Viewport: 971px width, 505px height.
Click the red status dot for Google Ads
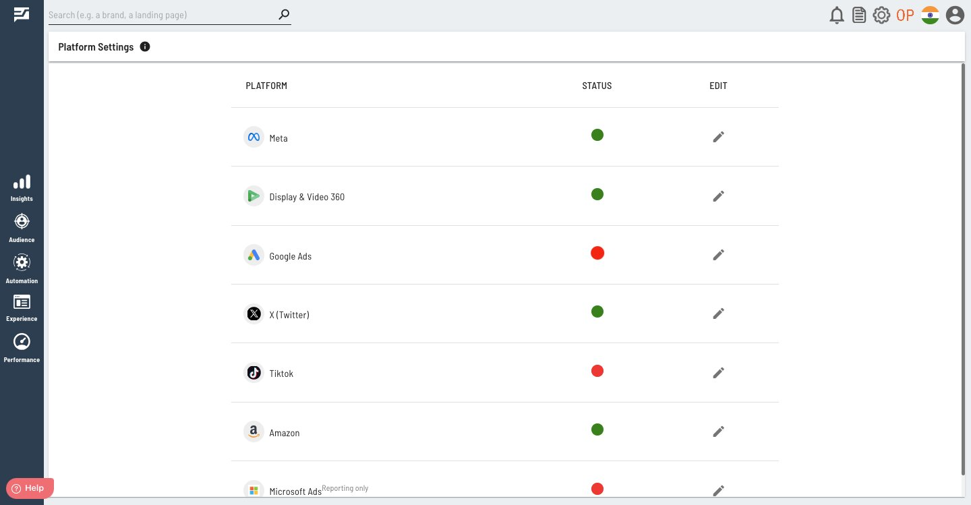pyautogui.click(x=597, y=253)
